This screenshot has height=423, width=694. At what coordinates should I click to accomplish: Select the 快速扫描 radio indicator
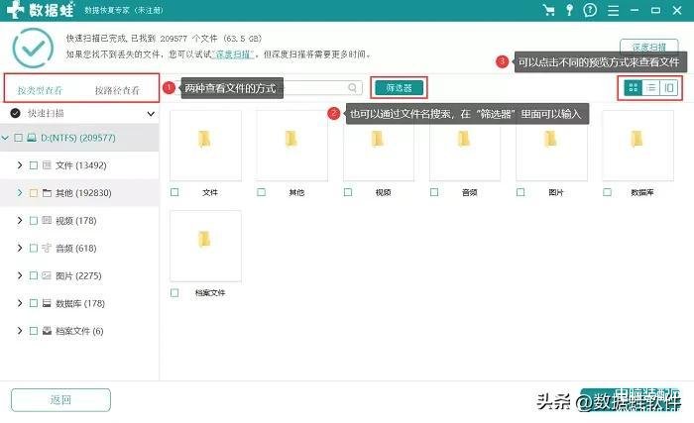(x=16, y=113)
